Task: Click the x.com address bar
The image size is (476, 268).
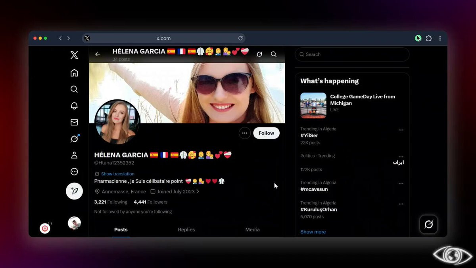Action: [163, 38]
